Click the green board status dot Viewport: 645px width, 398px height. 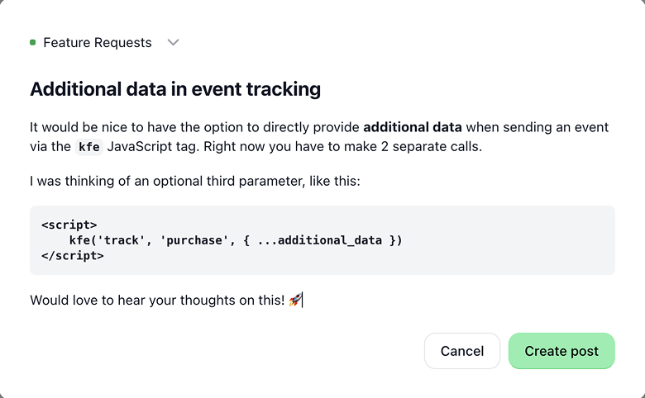click(x=33, y=42)
